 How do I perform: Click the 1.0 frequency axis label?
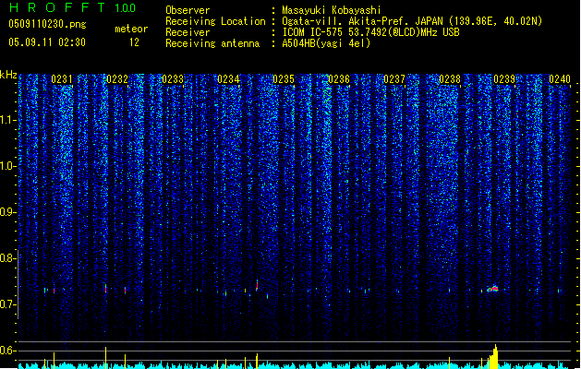[8, 166]
